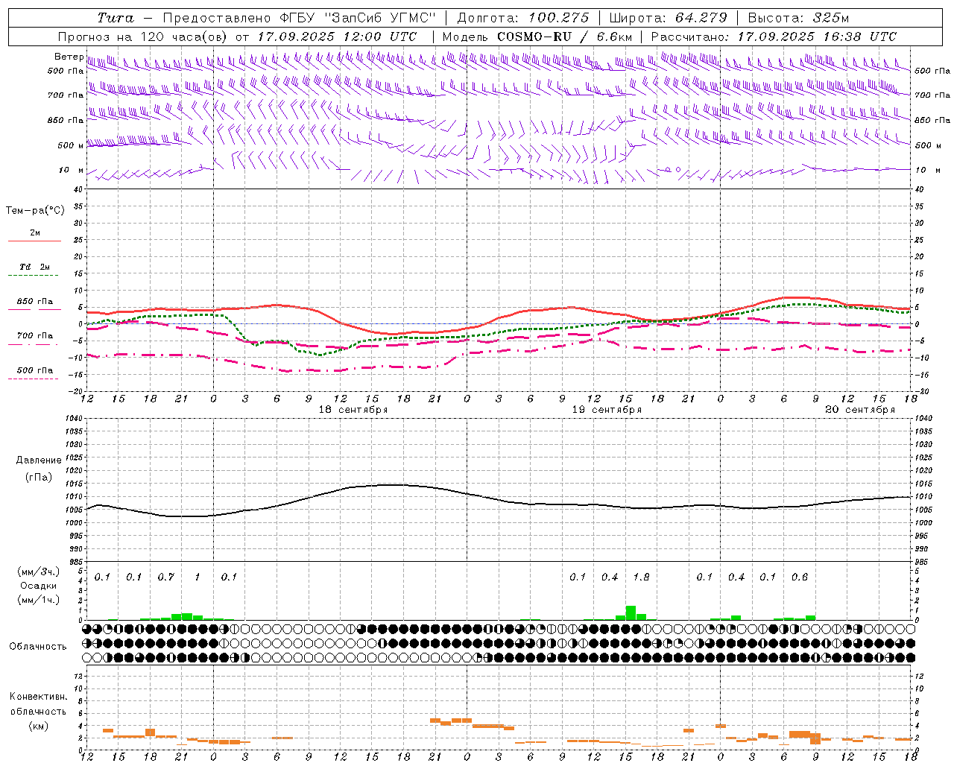Click the "(мм/3ч.)" precipitation unit label
Viewport: 954px width, 763px height.
point(39,572)
